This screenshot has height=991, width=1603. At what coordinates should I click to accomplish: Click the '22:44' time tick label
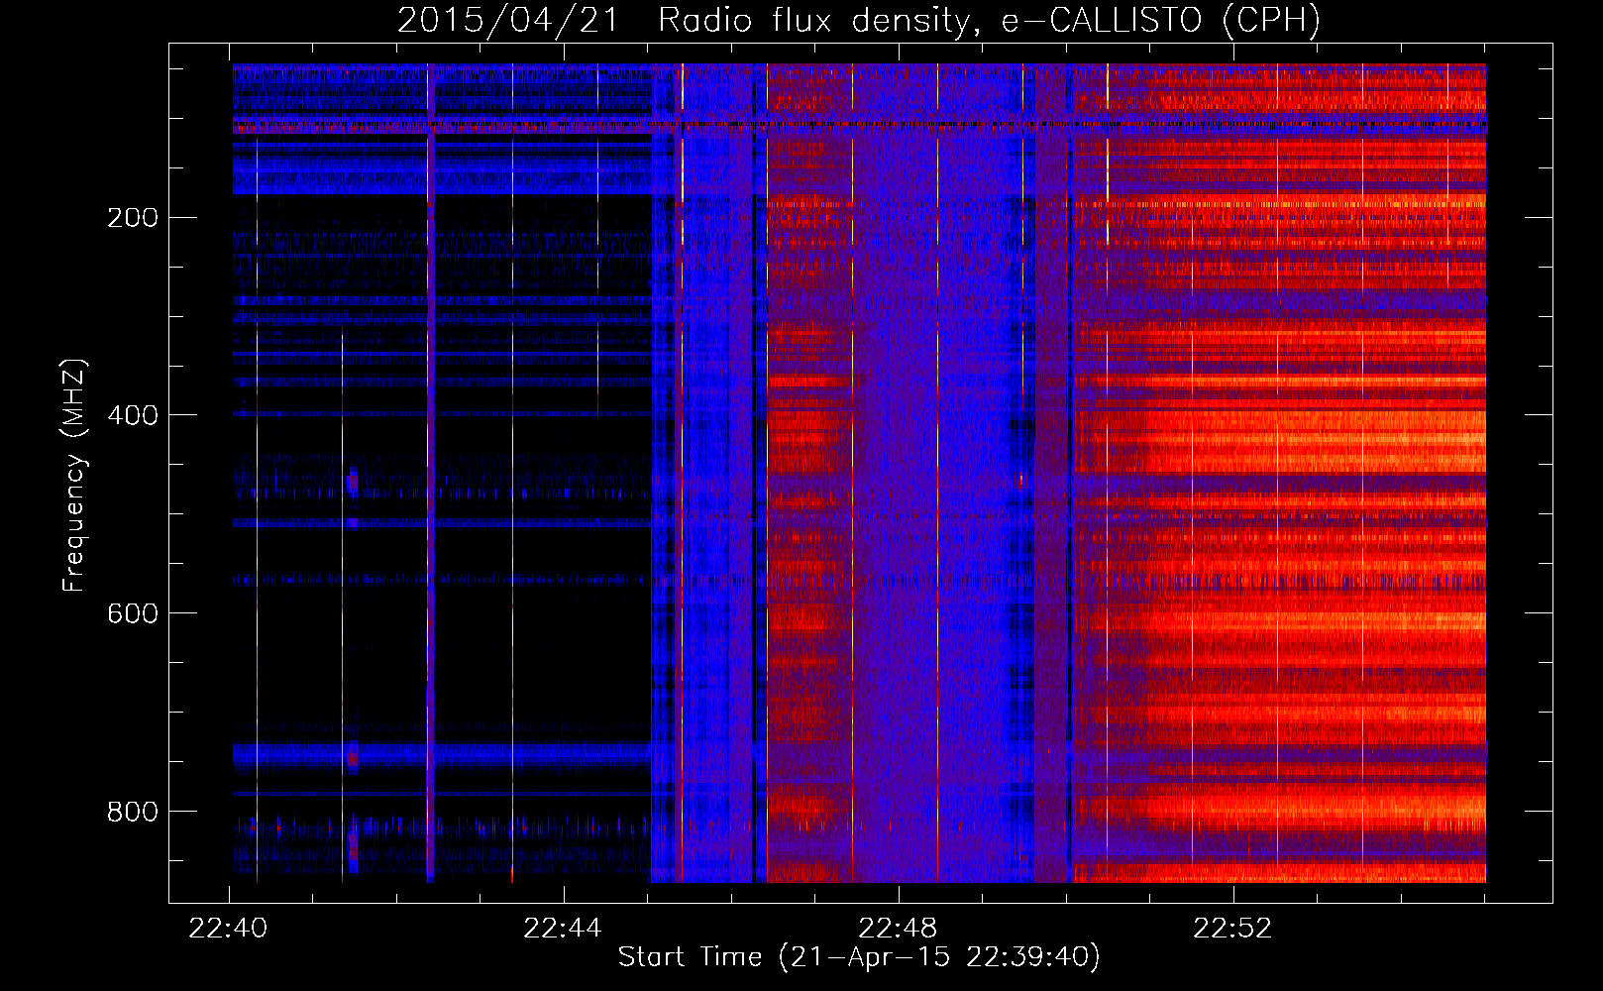click(563, 929)
